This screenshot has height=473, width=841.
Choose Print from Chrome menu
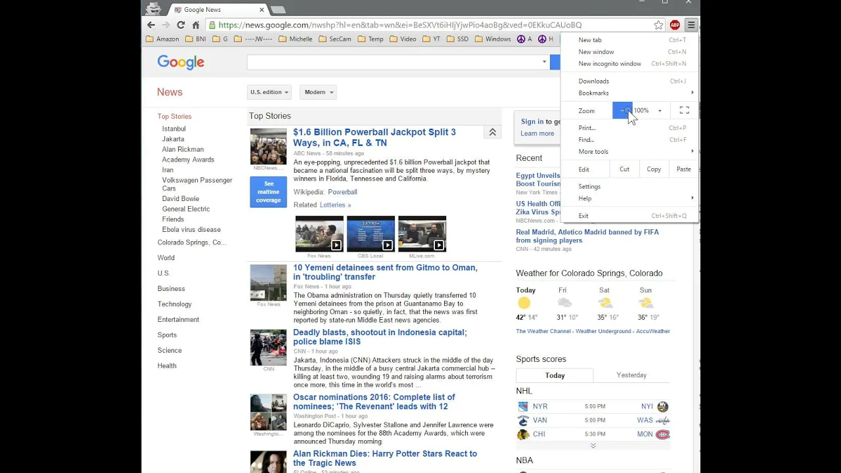pos(629,128)
